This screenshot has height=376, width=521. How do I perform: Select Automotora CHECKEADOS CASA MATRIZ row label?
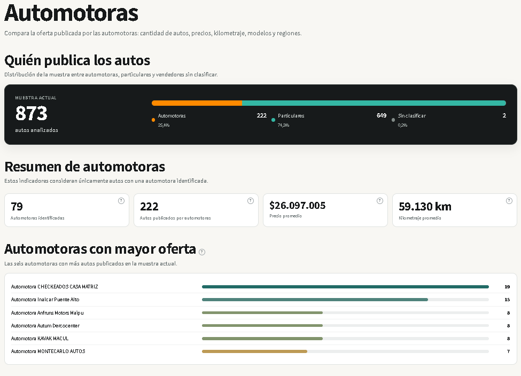pos(55,287)
